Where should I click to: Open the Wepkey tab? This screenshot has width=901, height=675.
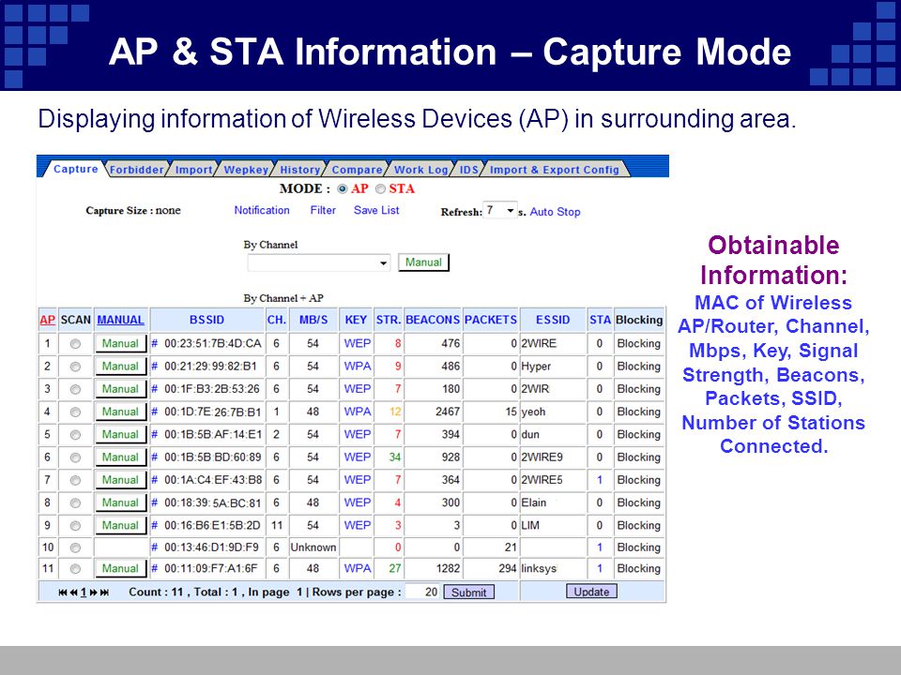point(246,170)
